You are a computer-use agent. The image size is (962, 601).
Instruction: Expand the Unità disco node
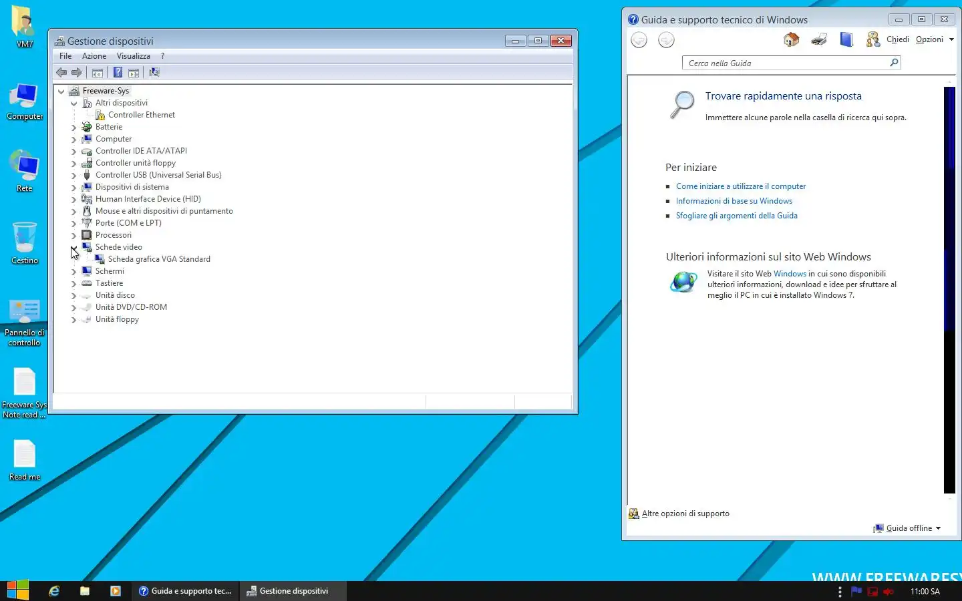(x=74, y=296)
